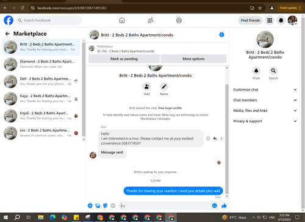Click Find friends button
Screen dimensions: 305x222
(250, 20)
